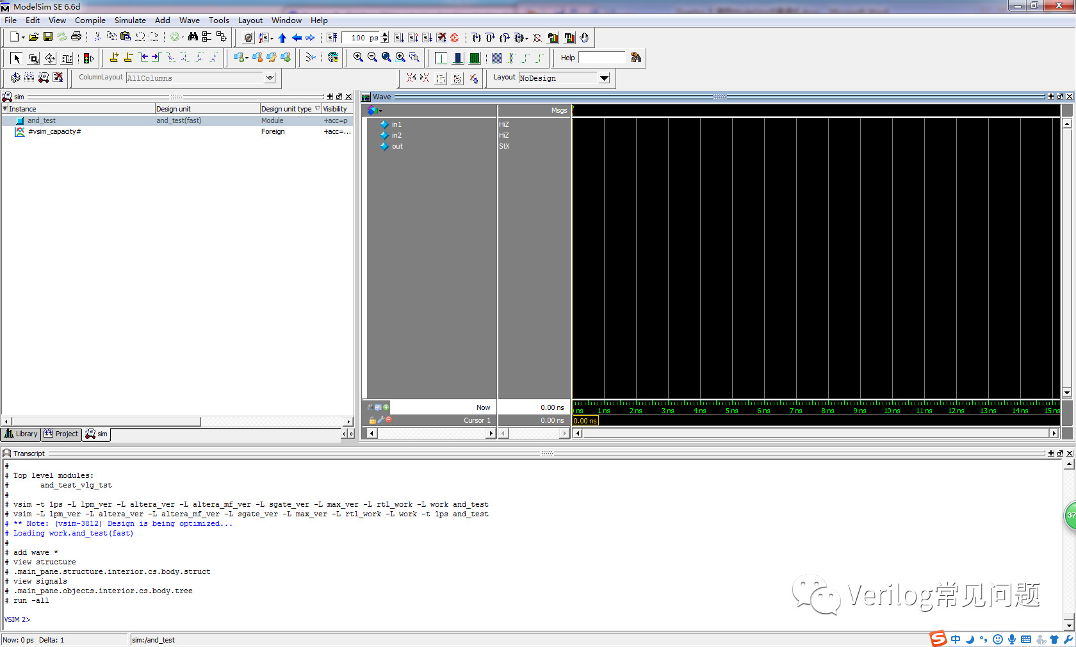Open the step icon dropdown arrow

point(272,38)
